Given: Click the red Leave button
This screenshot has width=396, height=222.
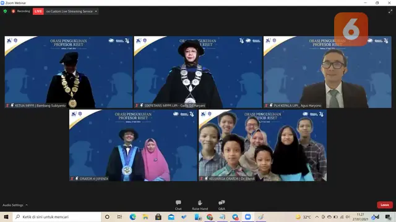Looking at the screenshot, I should click(385, 205).
